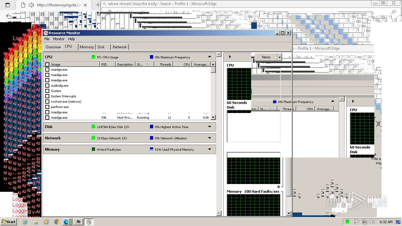
Task: Open a new Edge tab with plus icon
Action: (98, 5)
